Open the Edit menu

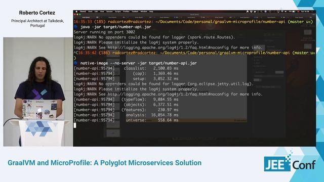[96, 12]
